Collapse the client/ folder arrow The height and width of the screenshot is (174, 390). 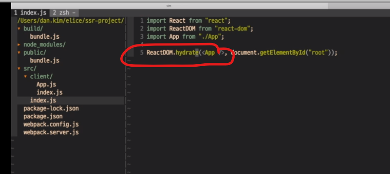tap(26, 76)
